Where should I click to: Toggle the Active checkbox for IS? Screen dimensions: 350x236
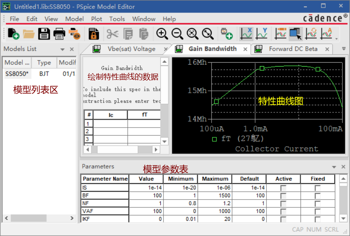coord(283,188)
